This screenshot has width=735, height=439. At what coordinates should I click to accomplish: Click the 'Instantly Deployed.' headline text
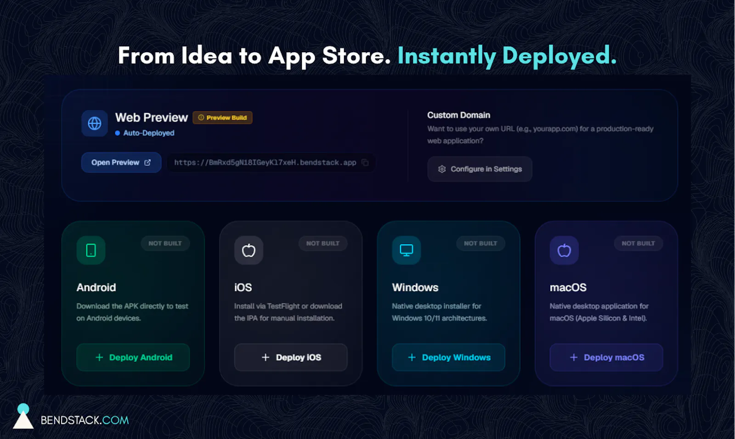507,56
